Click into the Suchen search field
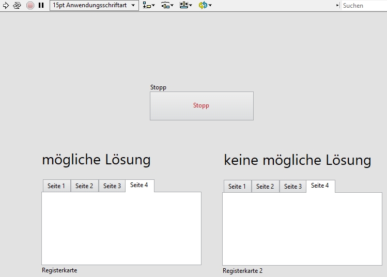 [364, 6]
